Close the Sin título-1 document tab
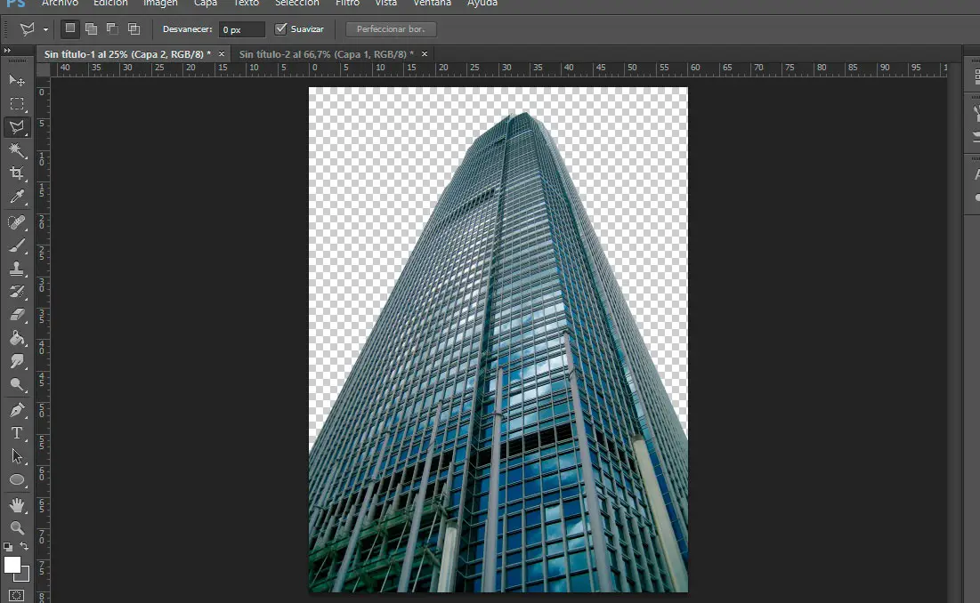980x603 pixels. 222,54
